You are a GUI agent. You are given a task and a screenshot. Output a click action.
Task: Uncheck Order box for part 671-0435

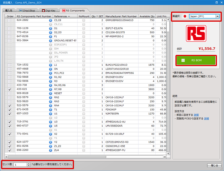[x=10, y=110]
